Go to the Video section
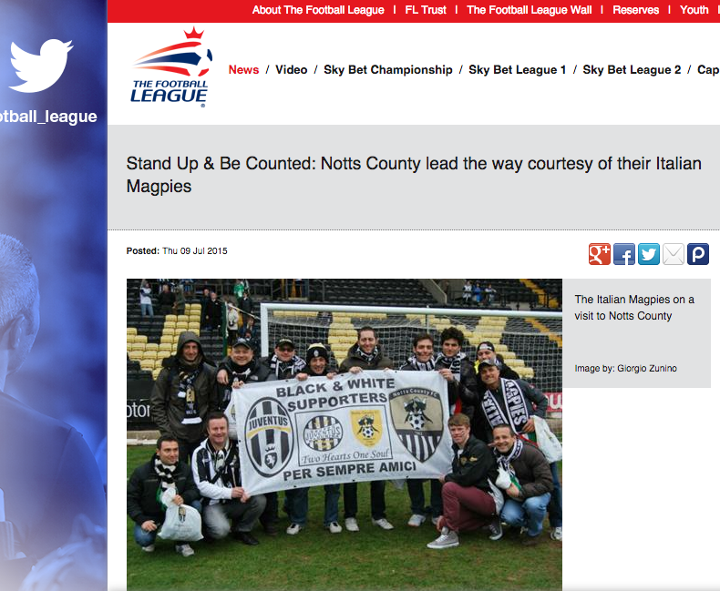Viewport: 720px width, 591px height. [x=291, y=70]
